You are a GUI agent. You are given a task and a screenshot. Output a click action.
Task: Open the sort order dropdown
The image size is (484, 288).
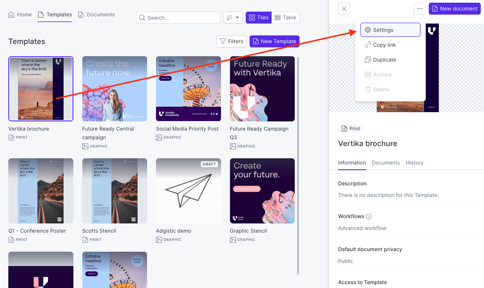click(x=233, y=18)
